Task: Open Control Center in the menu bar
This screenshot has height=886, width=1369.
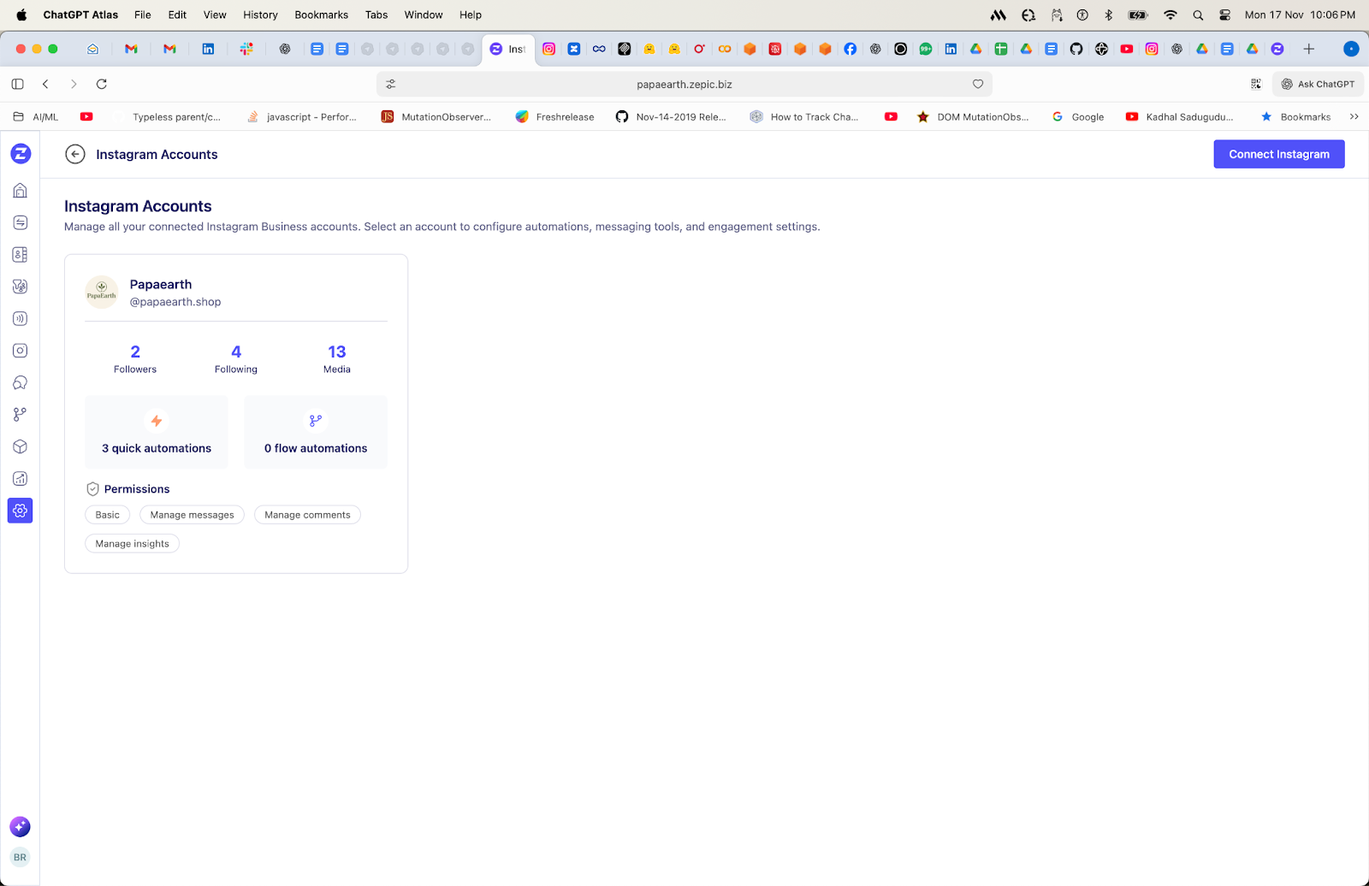Action: click(1225, 15)
